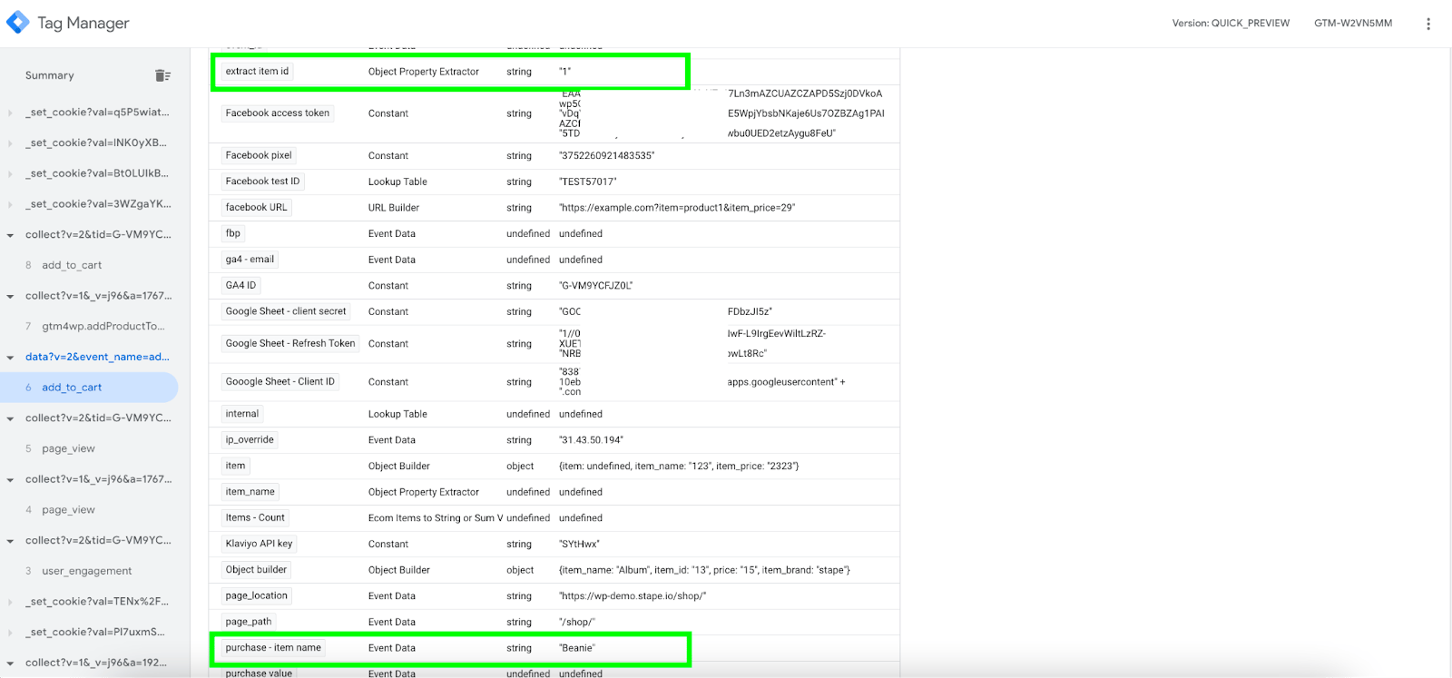The height and width of the screenshot is (678, 1452).
Task: Open the 'page_location' variable
Action: (x=257, y=595)
